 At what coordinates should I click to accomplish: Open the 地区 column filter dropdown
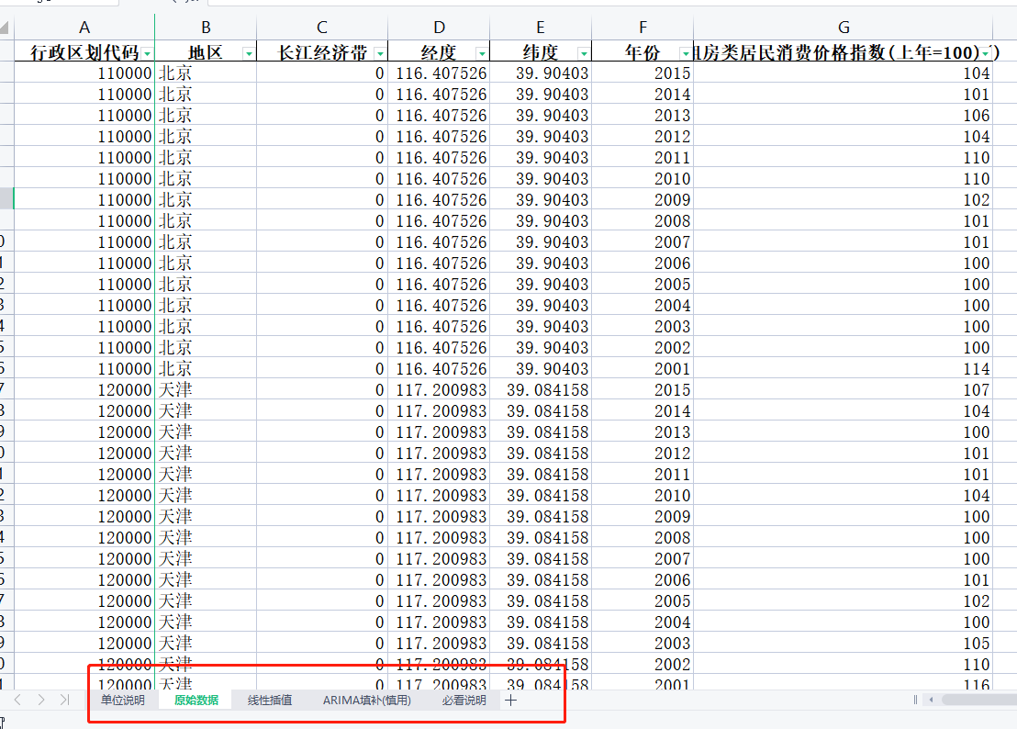pos(249,53)
